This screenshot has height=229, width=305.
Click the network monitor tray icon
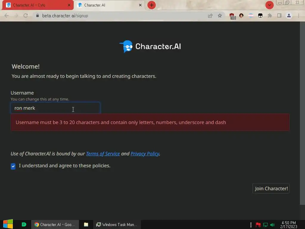coord(265,225)
